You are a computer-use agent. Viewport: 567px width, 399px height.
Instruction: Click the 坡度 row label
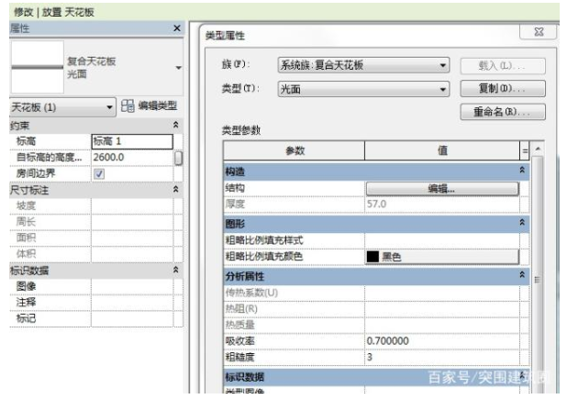click(26, 205)
